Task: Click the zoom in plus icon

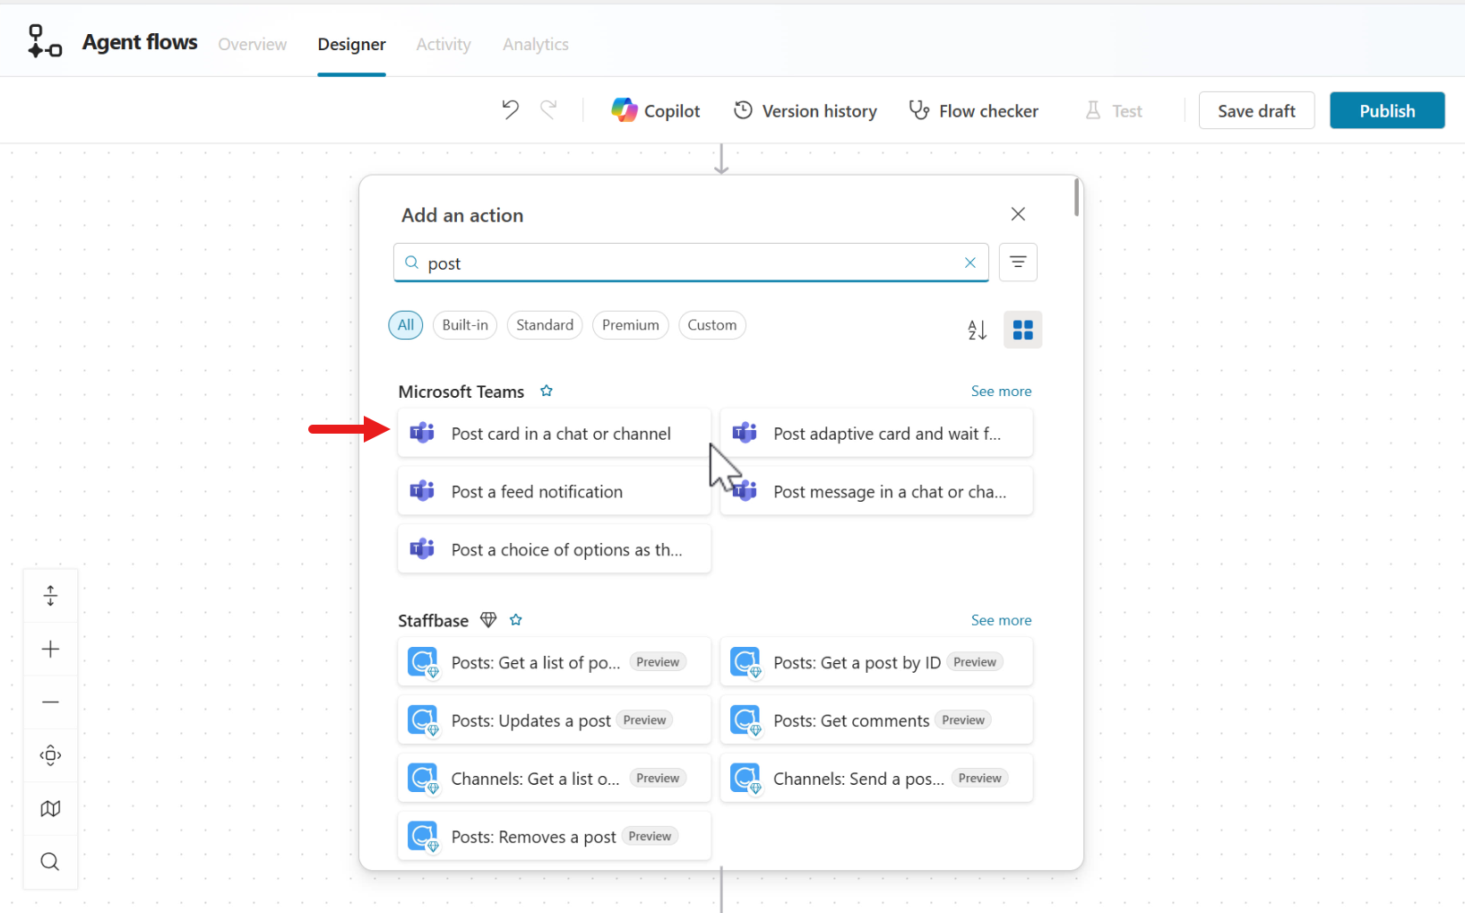Action: tap(50, 649)
